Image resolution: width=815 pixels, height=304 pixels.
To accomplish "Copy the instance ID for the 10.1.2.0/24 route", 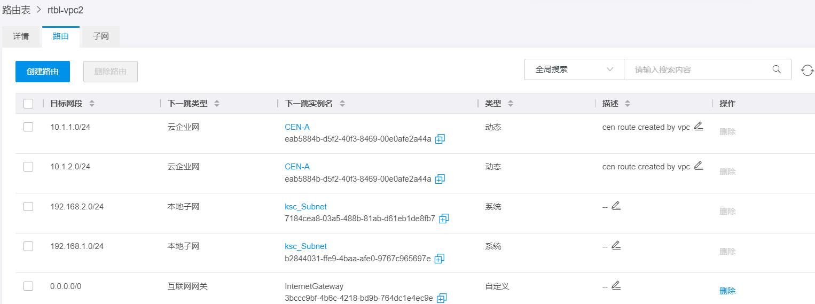I will (440, 179).
